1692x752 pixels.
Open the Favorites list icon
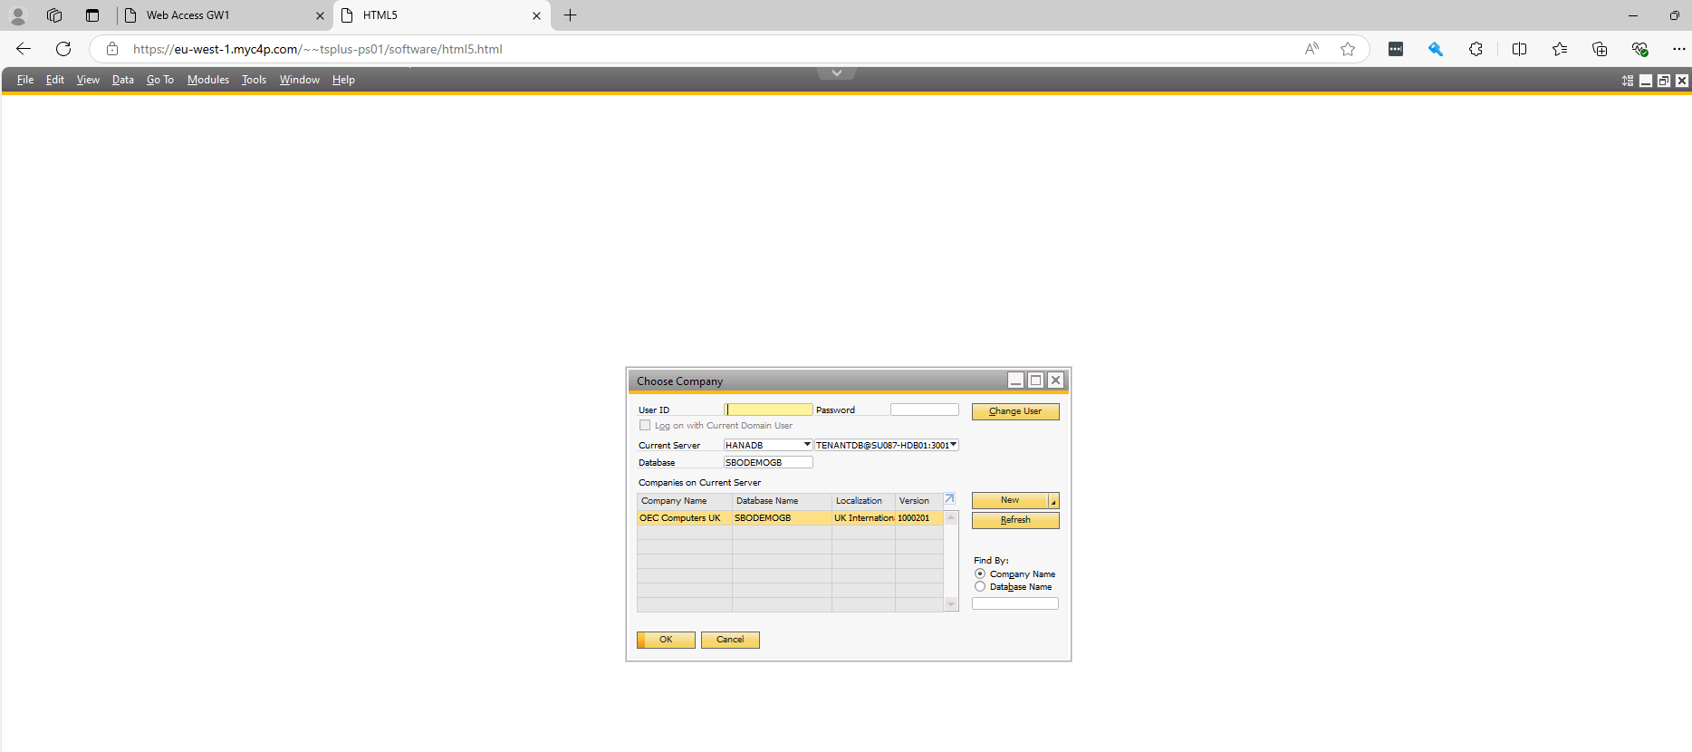coord(1560,49)
